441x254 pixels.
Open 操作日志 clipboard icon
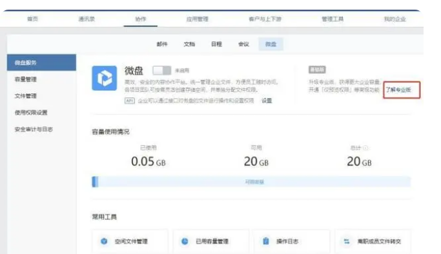[x=266, y=241]
